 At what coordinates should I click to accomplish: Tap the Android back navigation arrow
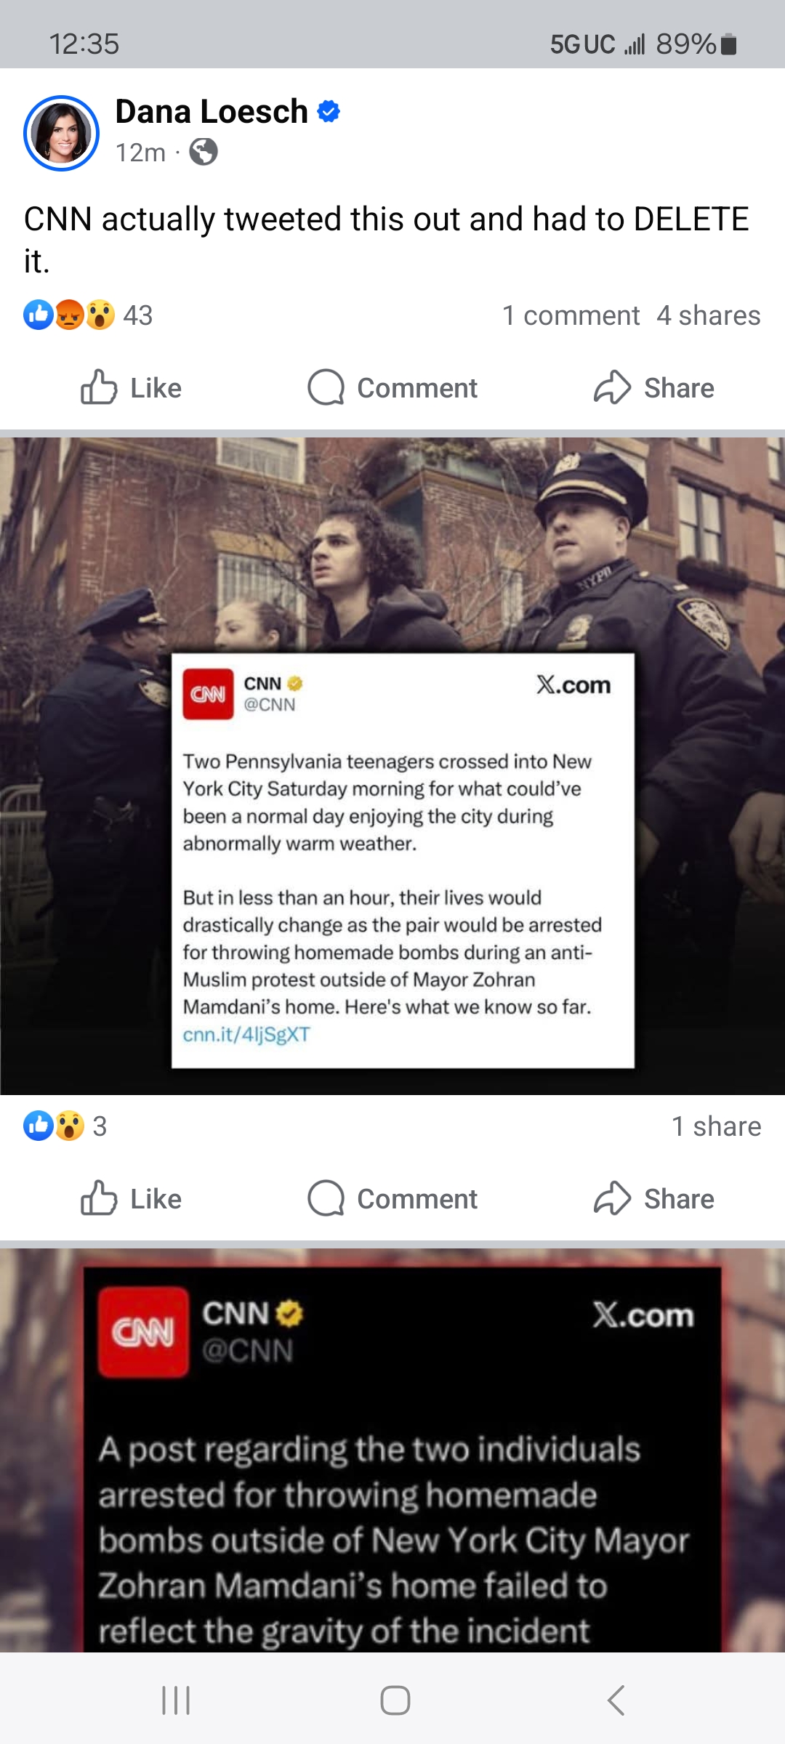coord(616,1700)
